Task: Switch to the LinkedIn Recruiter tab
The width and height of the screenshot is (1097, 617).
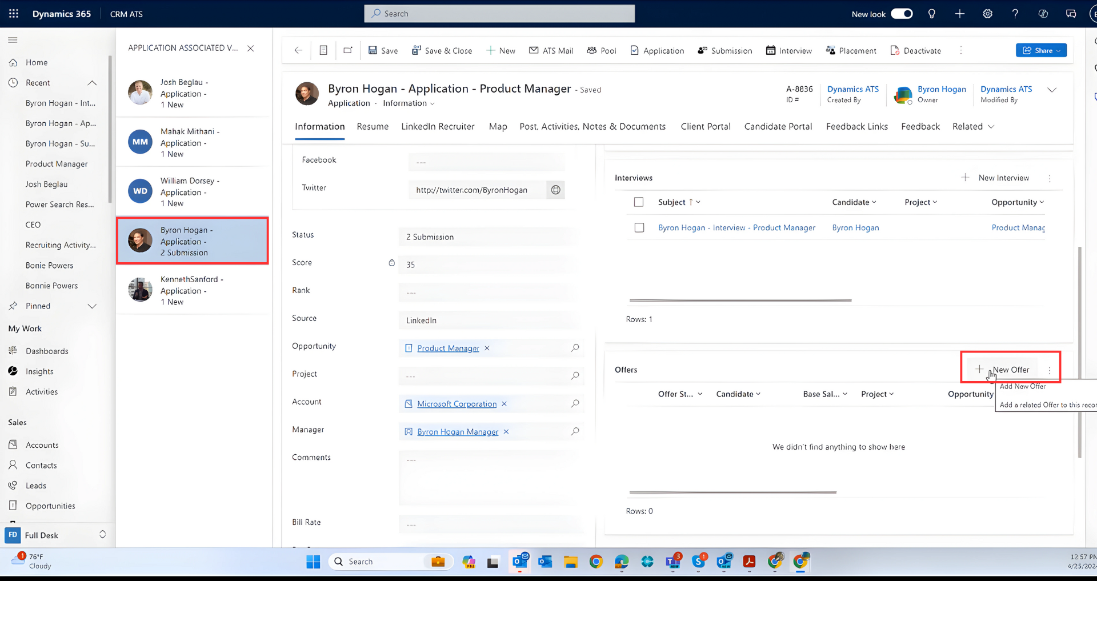Action: tap(438, 126)
